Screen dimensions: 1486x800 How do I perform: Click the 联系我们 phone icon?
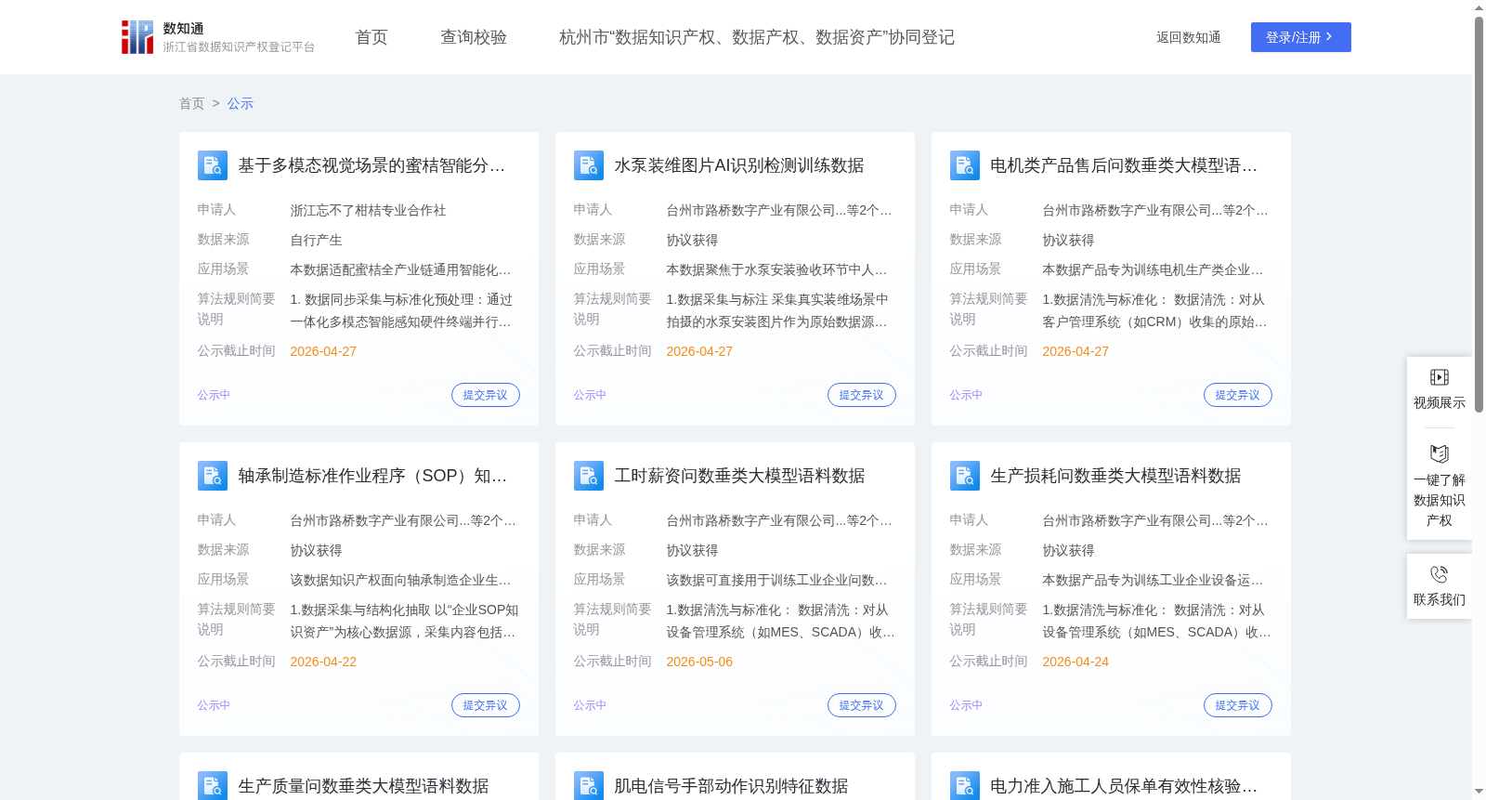1440,574
